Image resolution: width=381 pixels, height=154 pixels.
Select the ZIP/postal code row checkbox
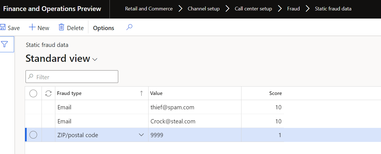(x=33, y=135)
